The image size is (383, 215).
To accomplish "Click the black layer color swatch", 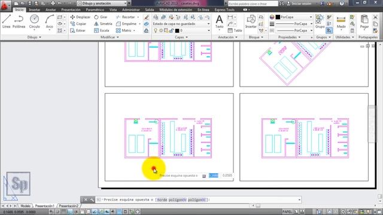I will tap(177, 30).
